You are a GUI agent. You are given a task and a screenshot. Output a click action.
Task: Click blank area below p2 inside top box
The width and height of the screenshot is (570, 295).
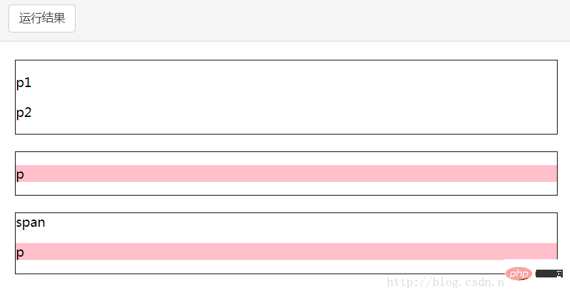pyautogui.click(x=287, y=127)
